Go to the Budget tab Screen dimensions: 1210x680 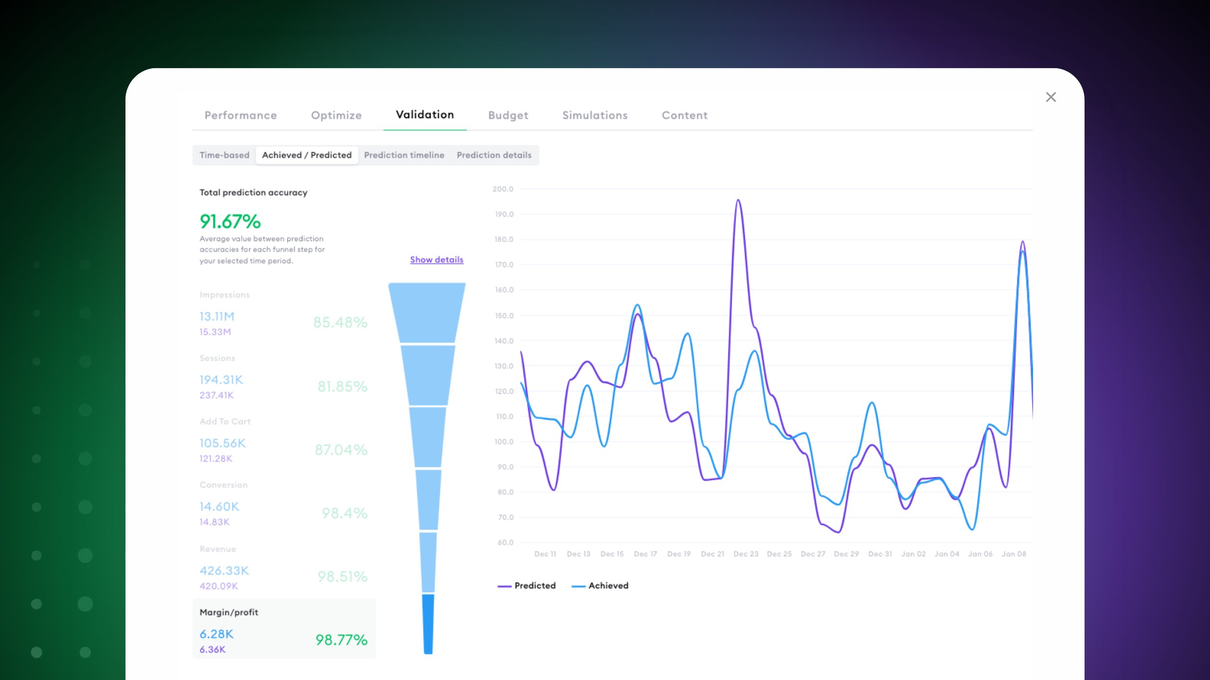click(x=508, y=115)
